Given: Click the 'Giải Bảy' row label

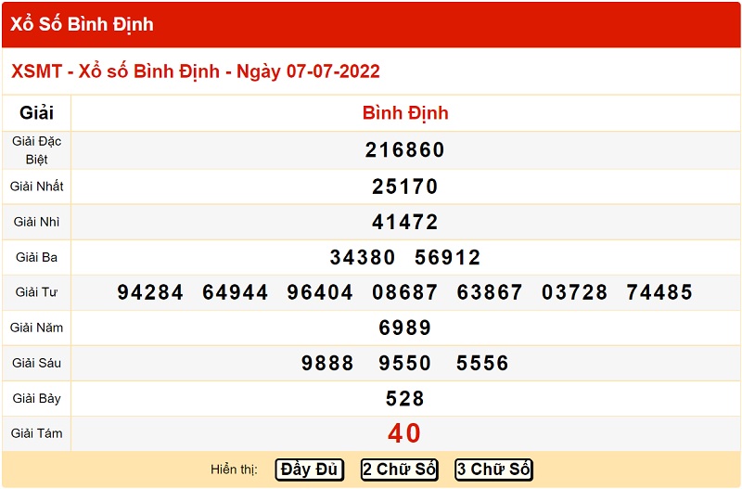Looking at the screenshot, I should 36,399.
